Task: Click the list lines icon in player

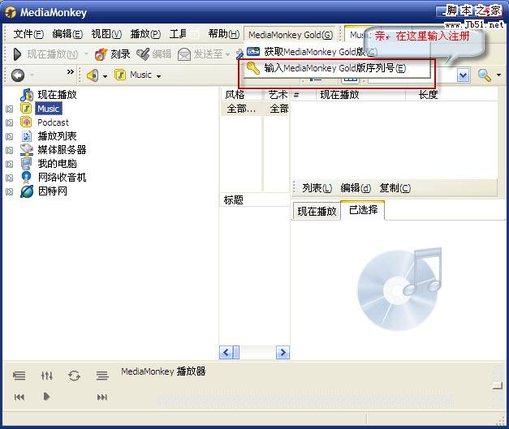Action: coord(102,375)
